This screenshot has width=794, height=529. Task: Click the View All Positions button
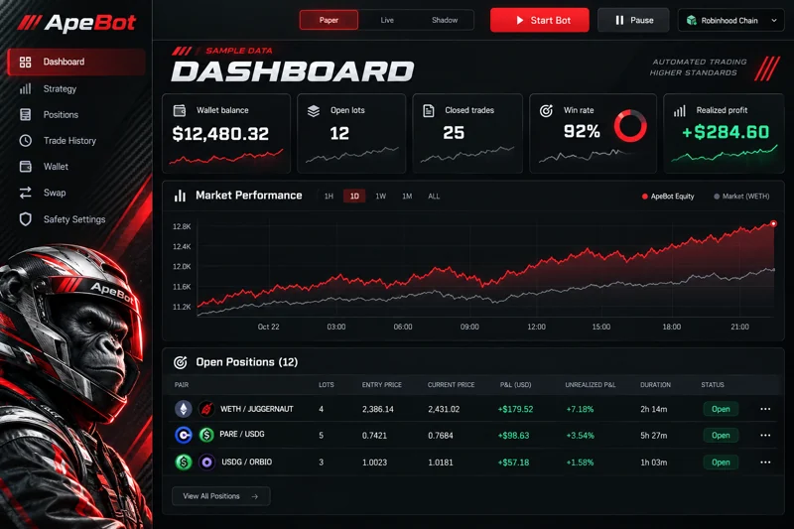tap(220, 496)
